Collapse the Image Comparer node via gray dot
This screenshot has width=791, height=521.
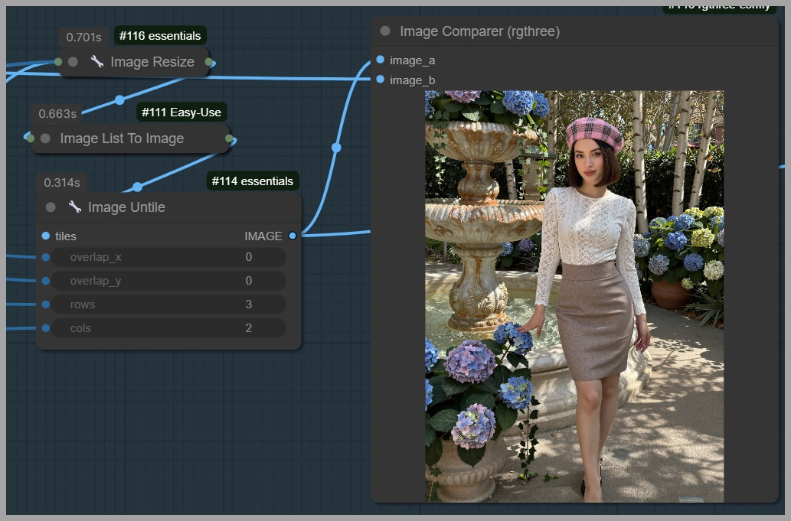click(385, 31)
